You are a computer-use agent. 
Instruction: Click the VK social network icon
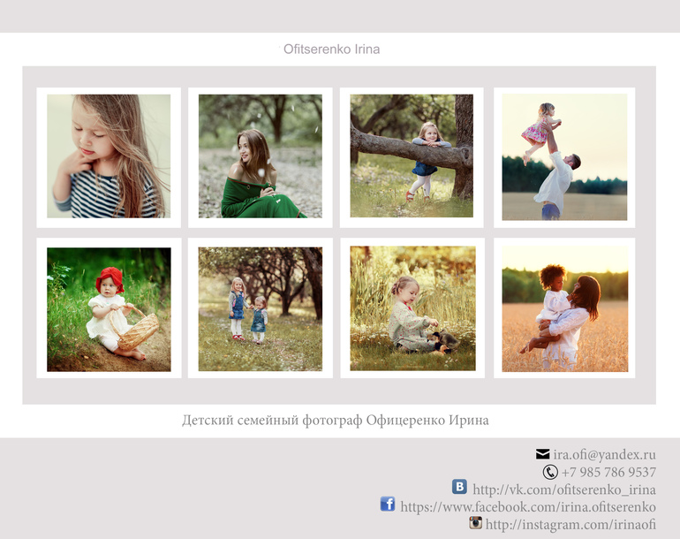[x=459, y=487]
